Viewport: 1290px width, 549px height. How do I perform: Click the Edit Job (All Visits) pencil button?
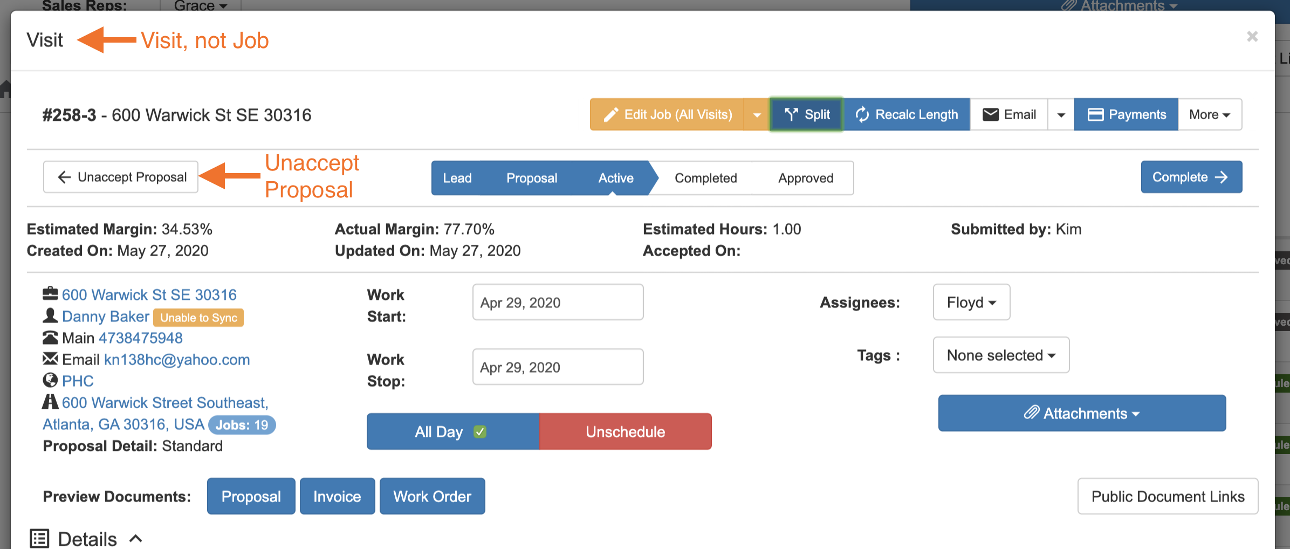[667, 114]
